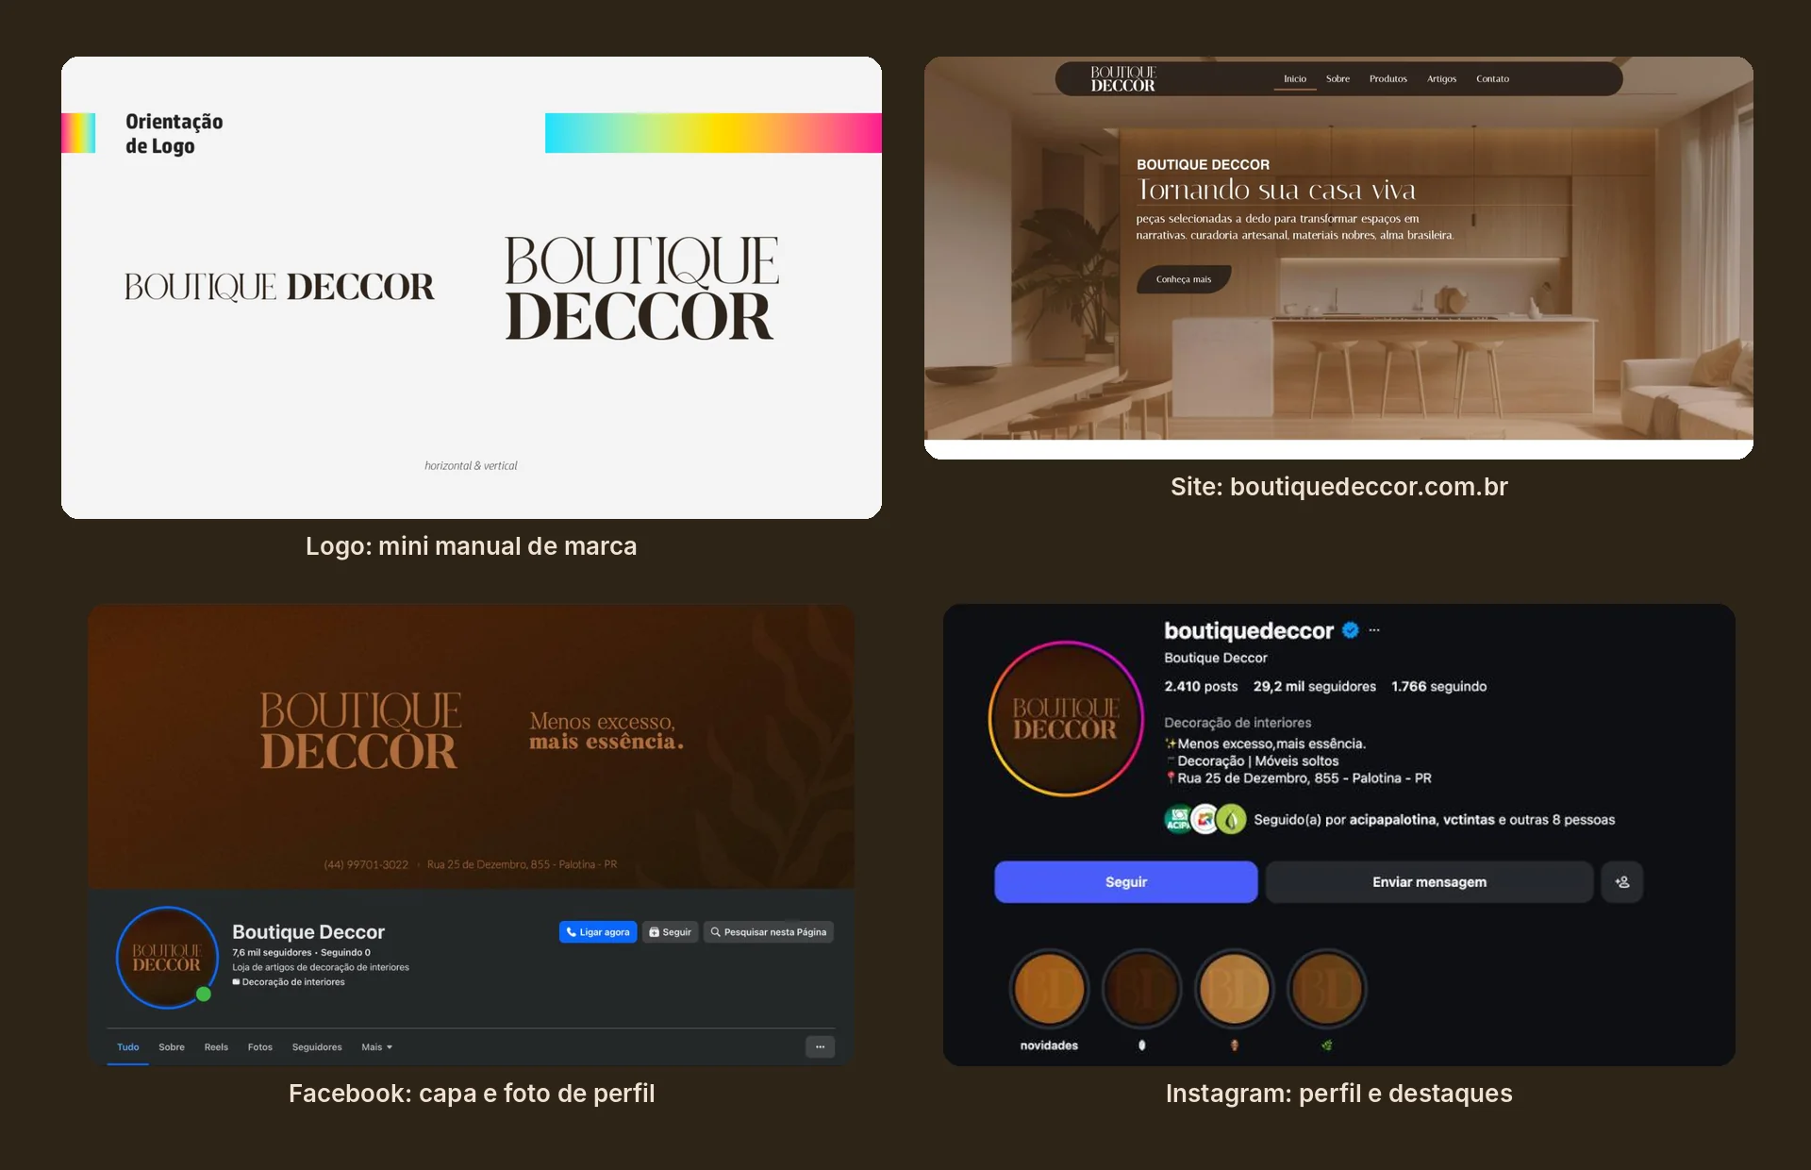The height and width of the screenshot is (1170, 1811).
Task: Open the Reels tab on Facebook page
Action: pos(216,1047)
